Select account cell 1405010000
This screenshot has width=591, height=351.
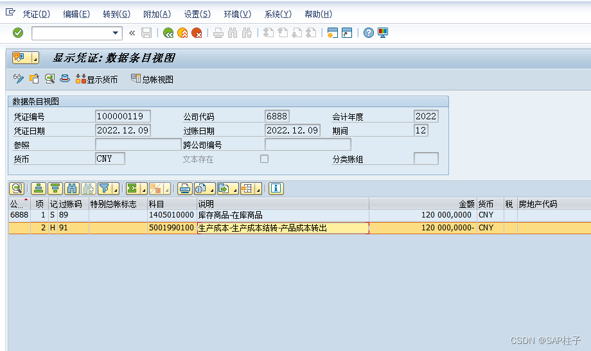(172, 215)
